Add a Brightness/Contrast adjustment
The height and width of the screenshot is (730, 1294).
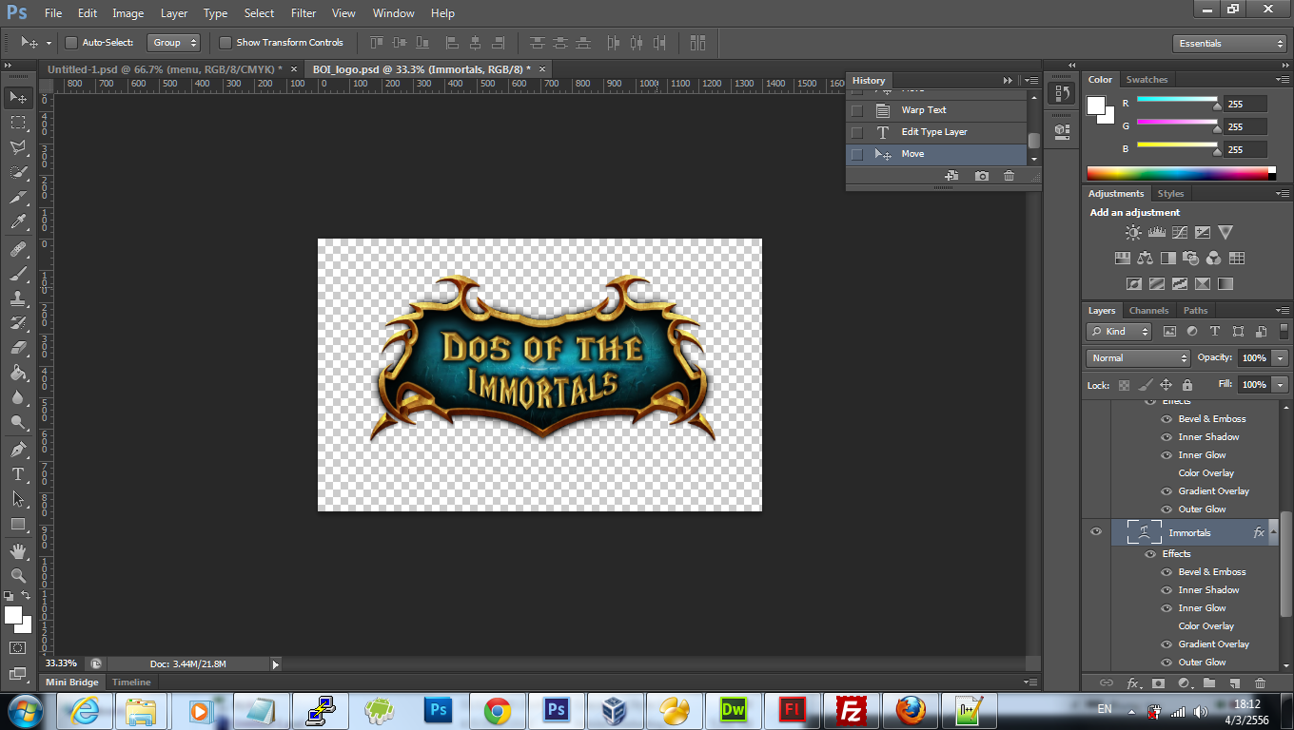click(1133, 233)
